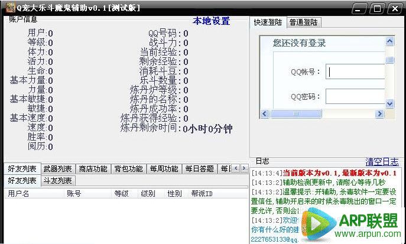Click the 您还没有登录 heading text
The image size is (406, 244).
pos(299,43)
